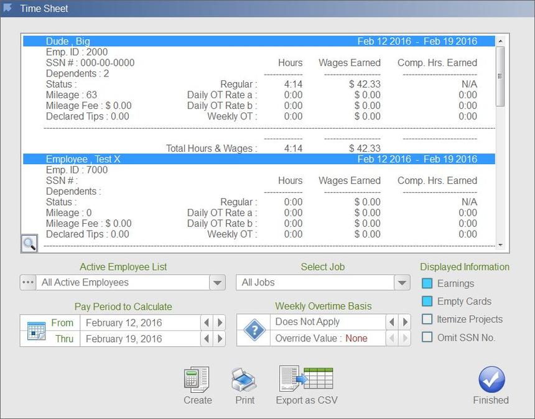Toggle the Empty Cards checkbox
The width and height of the screenshot is (535, 419).
(427, 302)
